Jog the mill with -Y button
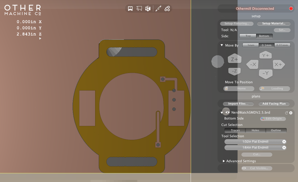Screen dimensions: 298x182 (266, 74)
